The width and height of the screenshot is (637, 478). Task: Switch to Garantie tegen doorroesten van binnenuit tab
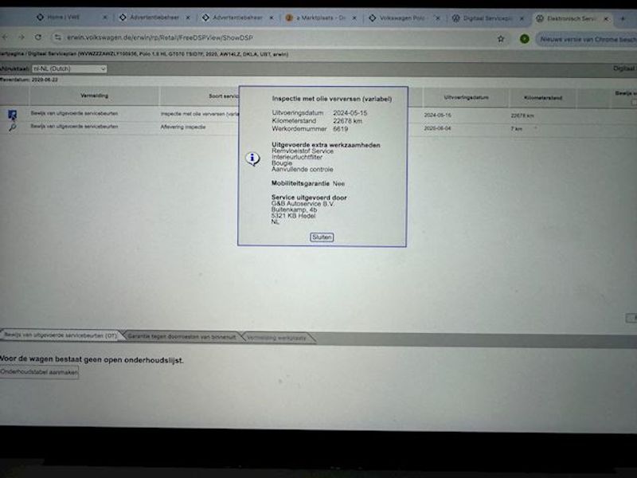[181, 337]
